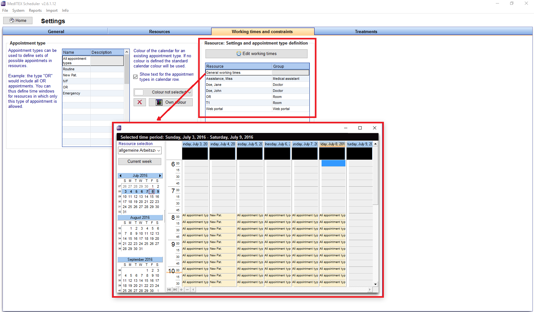Click the September 2016 month header

click(x=140, y=260)
